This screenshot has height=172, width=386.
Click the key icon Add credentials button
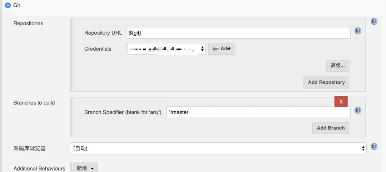(x=221, y=49)
